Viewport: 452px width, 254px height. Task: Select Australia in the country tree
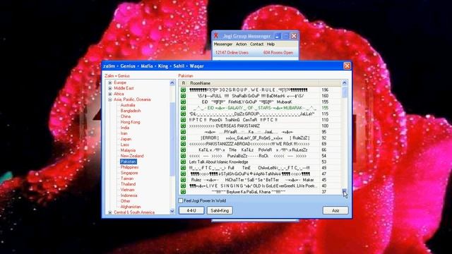pyautogui.click(x=128, y=105)
